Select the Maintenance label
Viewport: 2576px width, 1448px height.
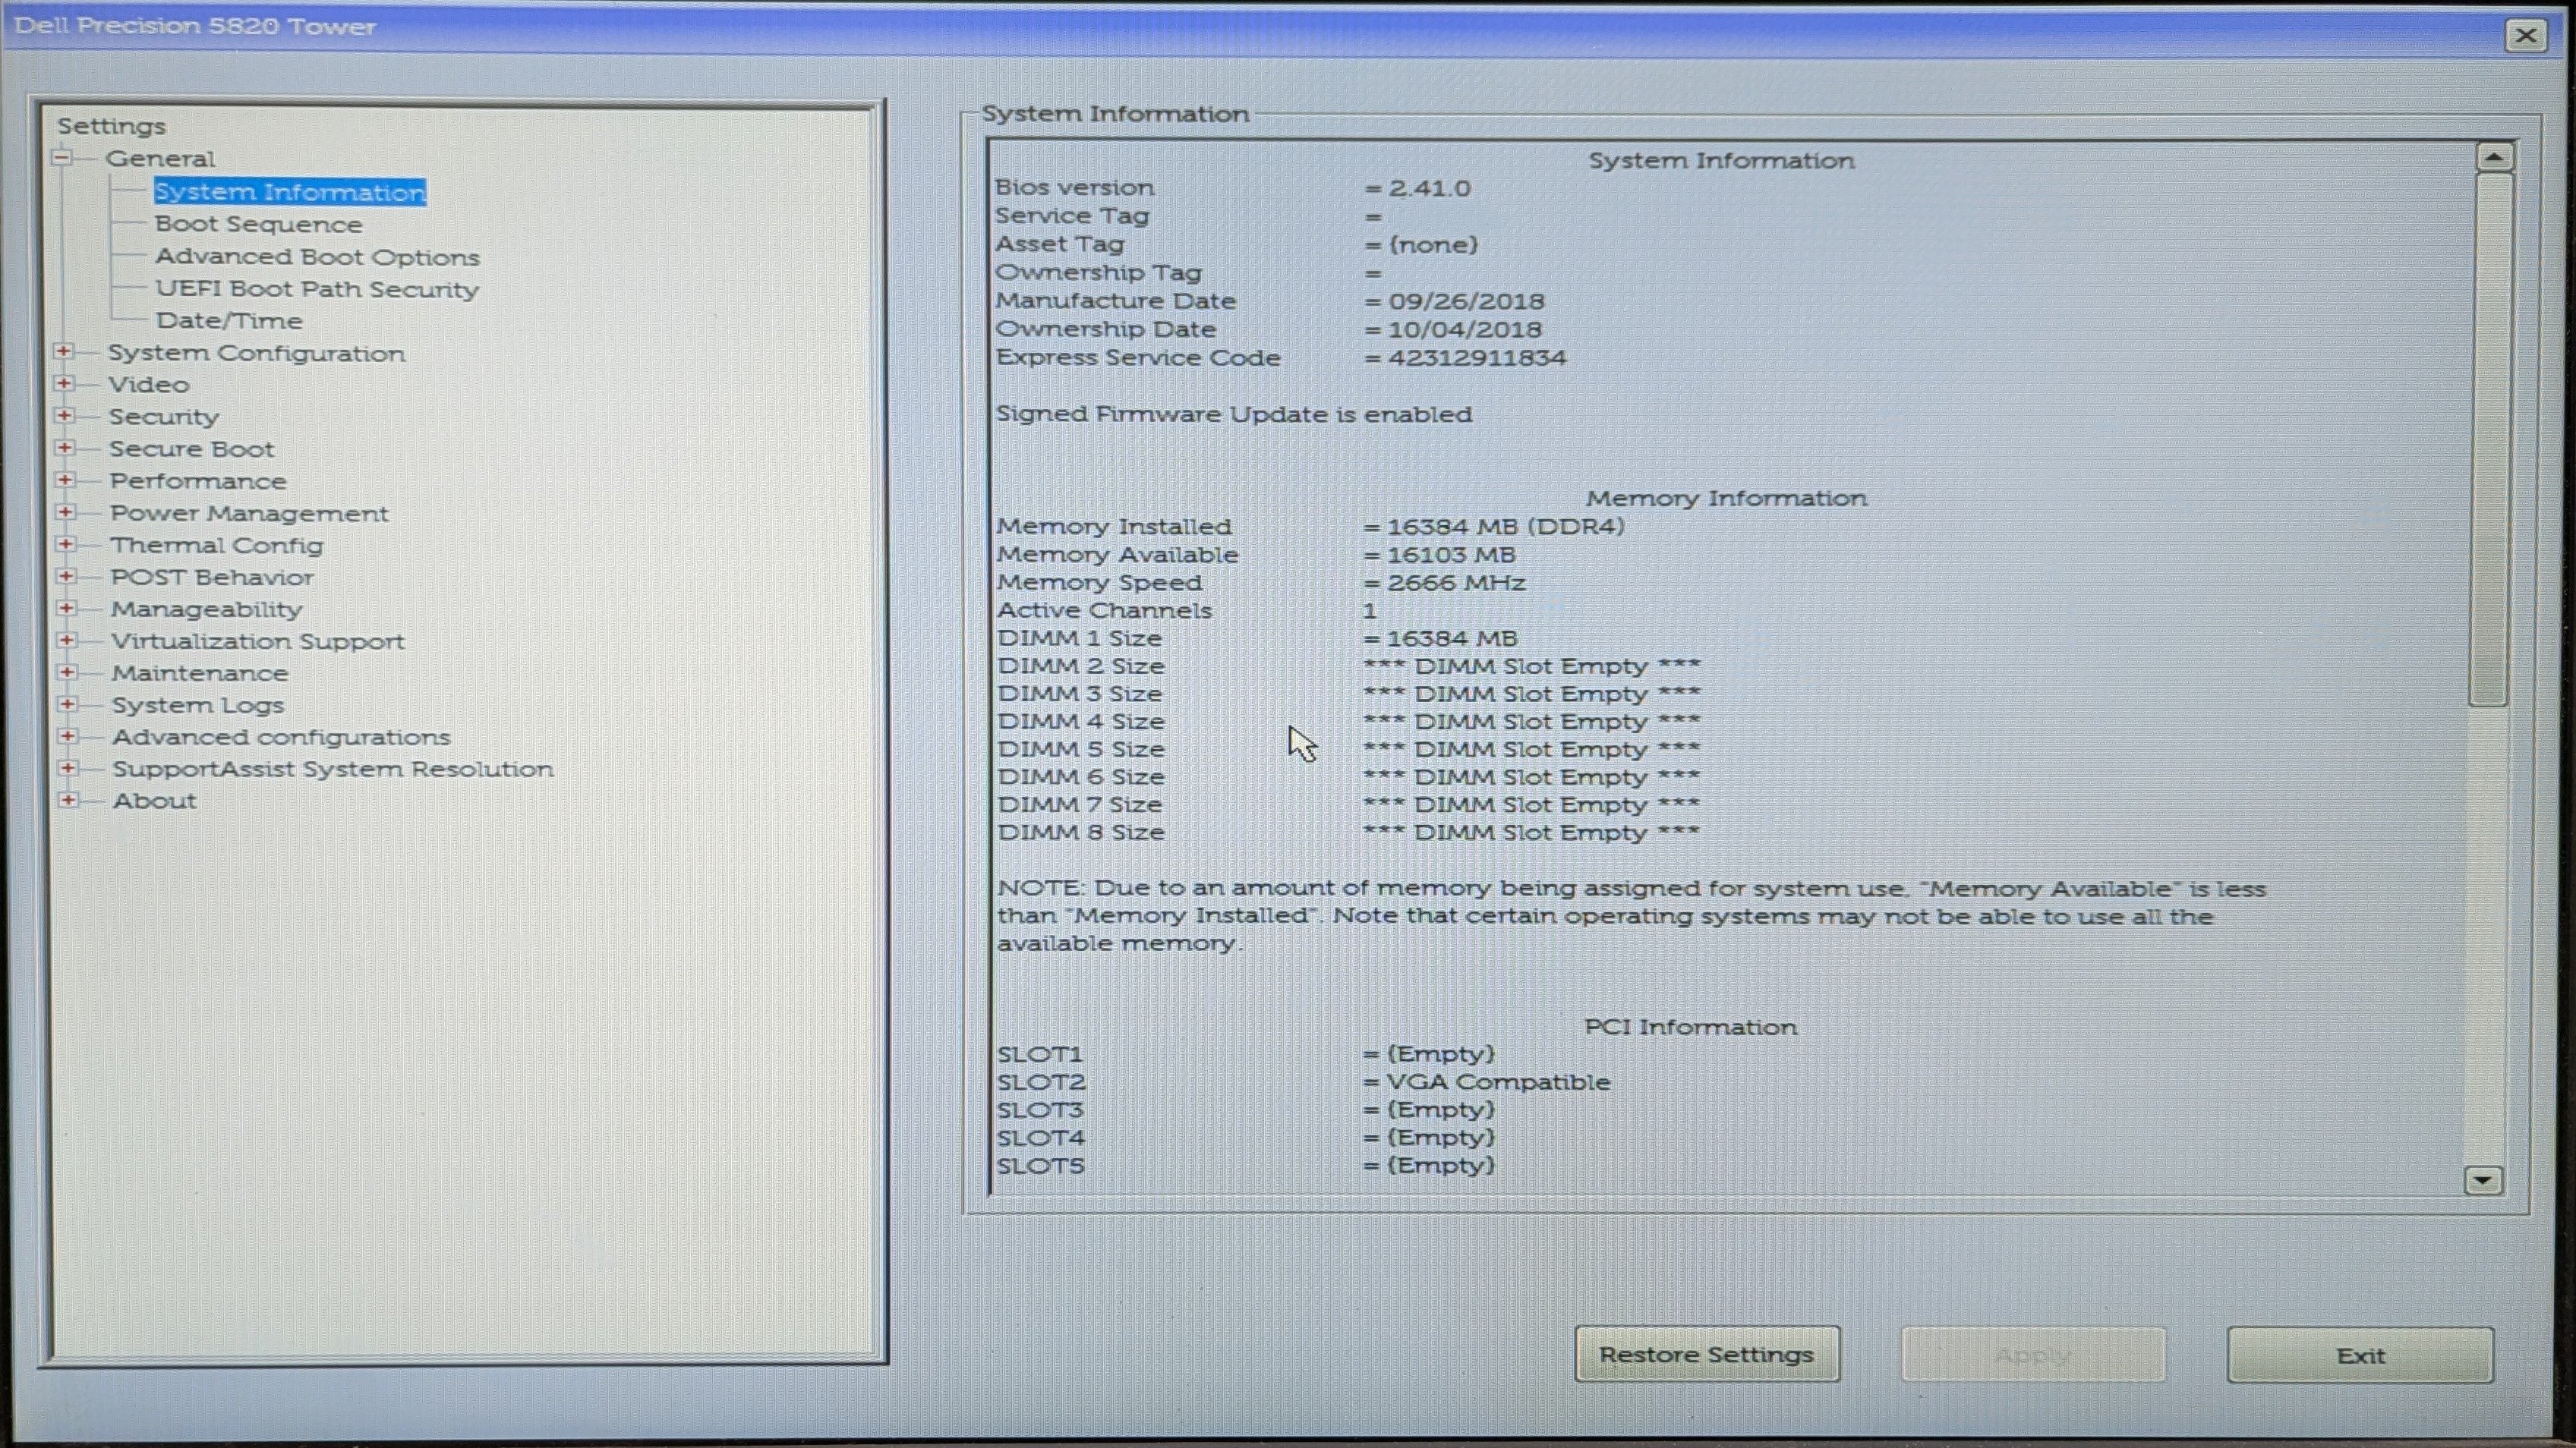click(200, 672)
